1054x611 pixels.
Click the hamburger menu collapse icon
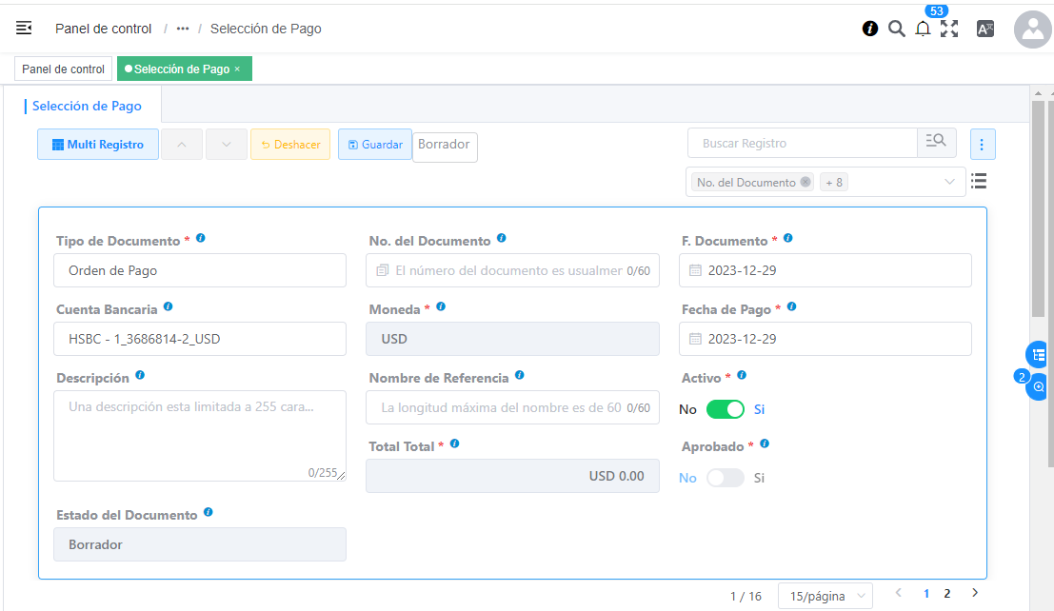pyautogui.click(x=25, y=29)
